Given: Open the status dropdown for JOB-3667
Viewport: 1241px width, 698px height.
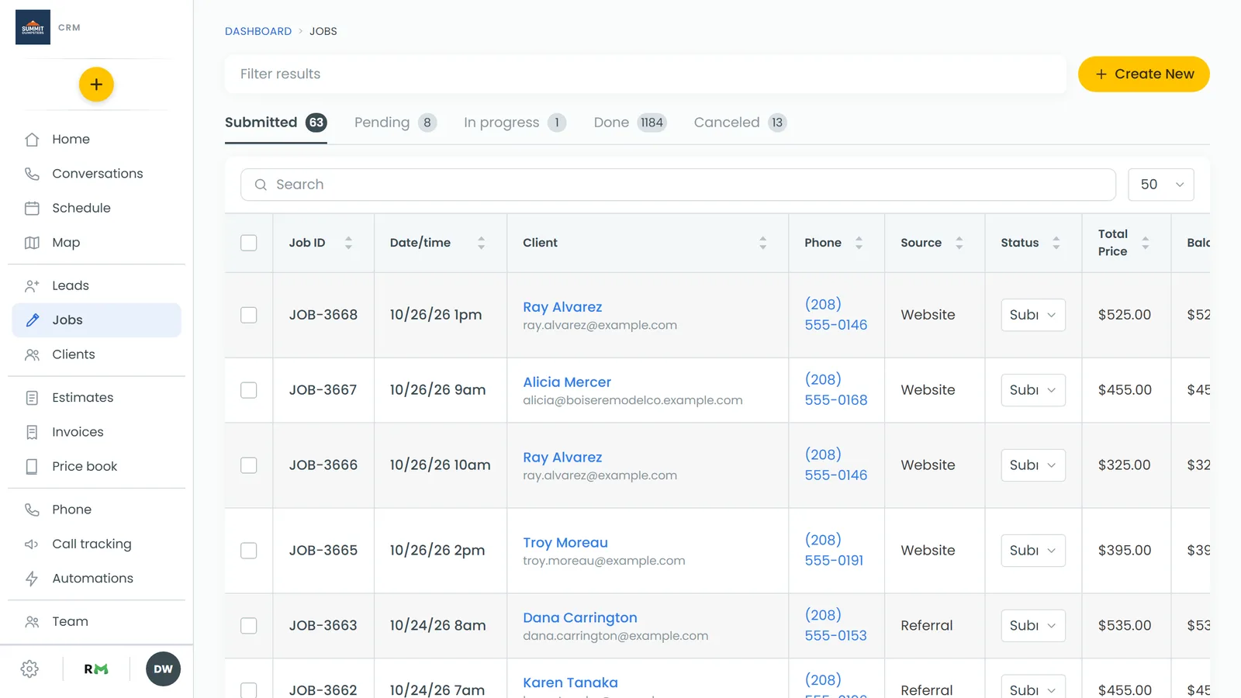Looking at the screenshot, I should tap(1033, 390).
